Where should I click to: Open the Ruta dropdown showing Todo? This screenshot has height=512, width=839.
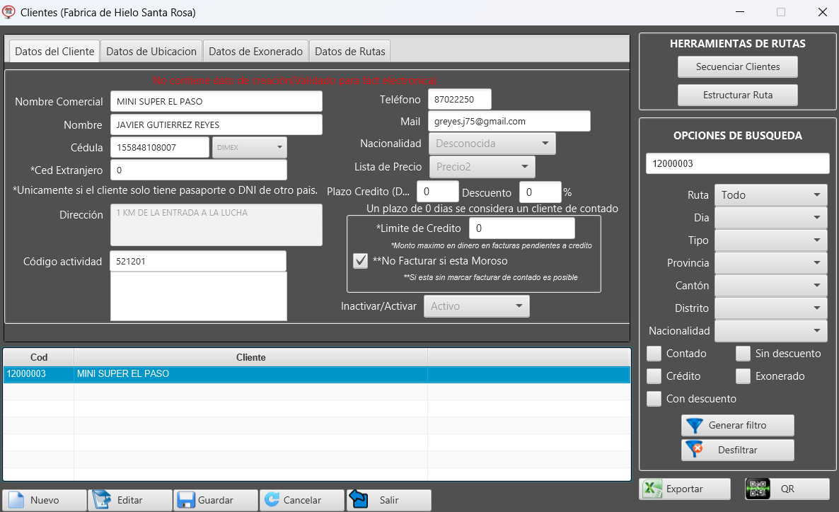[770, 195]
